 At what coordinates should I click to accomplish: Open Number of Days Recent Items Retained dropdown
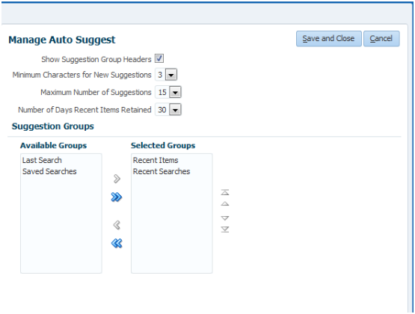click(175, 110)
